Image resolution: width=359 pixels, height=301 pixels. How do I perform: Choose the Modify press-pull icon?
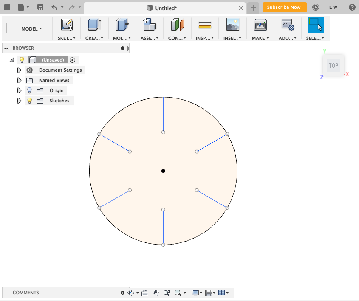click(x=122, y=25)
